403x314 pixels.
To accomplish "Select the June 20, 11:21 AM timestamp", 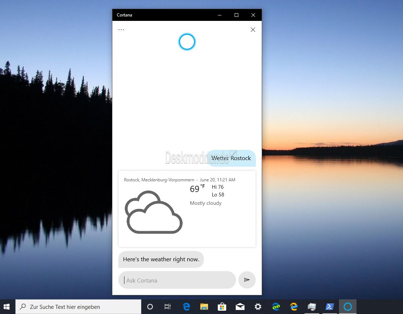I will (217, 180).
